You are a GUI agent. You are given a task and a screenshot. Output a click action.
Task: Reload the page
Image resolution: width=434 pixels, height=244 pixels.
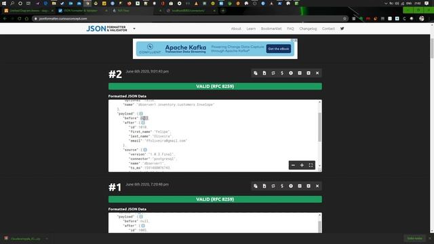[x=20, y=18]
